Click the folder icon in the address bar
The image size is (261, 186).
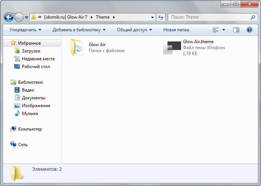(33, 17)
